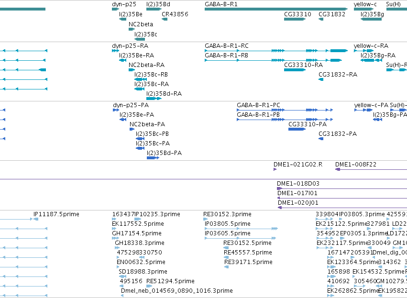Select the IP10235.3prime EST label
407x298 pixels.
pyautogui.click(x=157, y=215)
